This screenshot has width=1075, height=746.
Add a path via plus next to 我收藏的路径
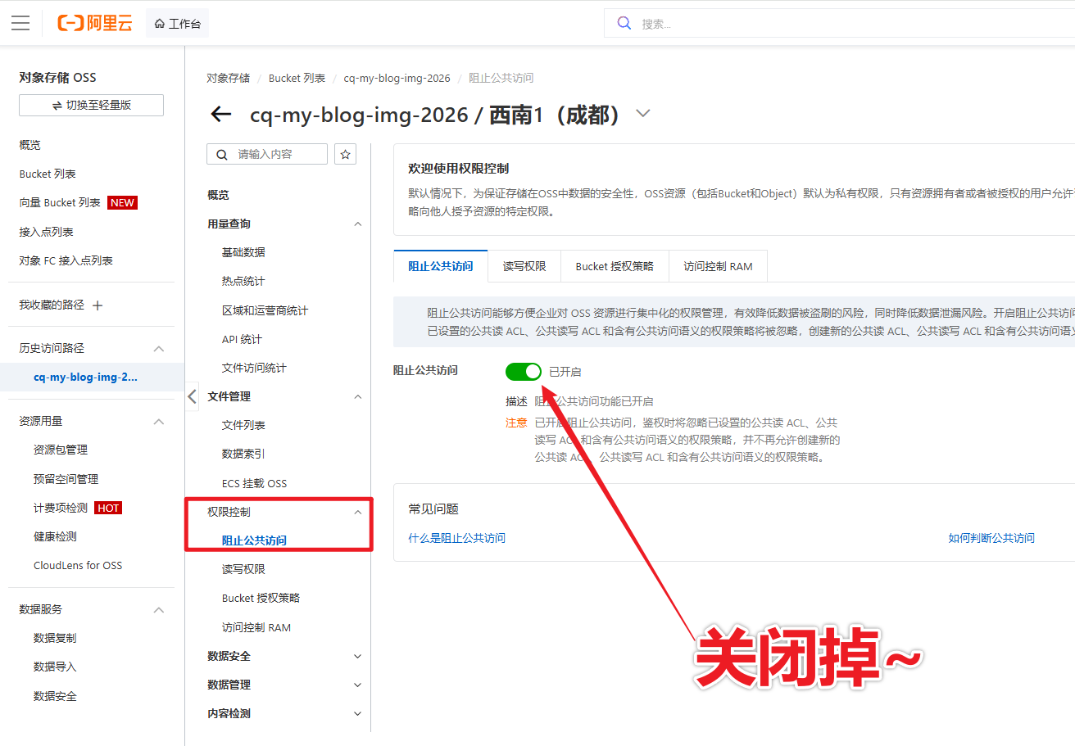[98, 305]
